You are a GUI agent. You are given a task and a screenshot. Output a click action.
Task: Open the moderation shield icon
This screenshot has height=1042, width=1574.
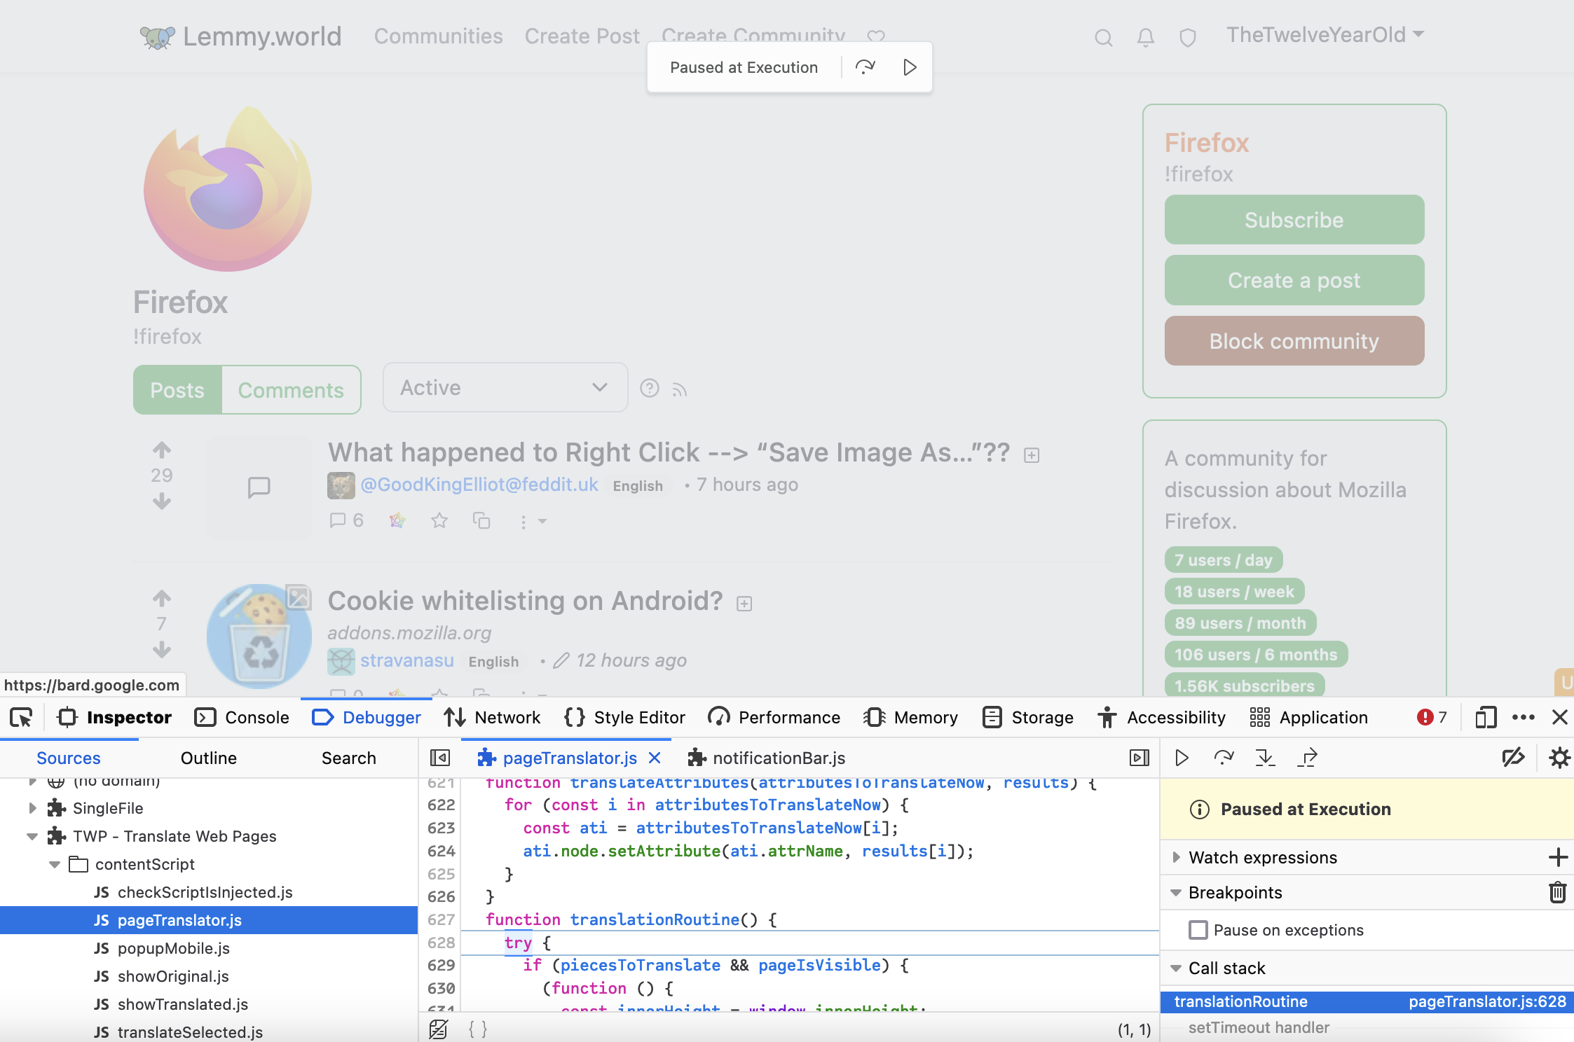tap(1188, 37)
